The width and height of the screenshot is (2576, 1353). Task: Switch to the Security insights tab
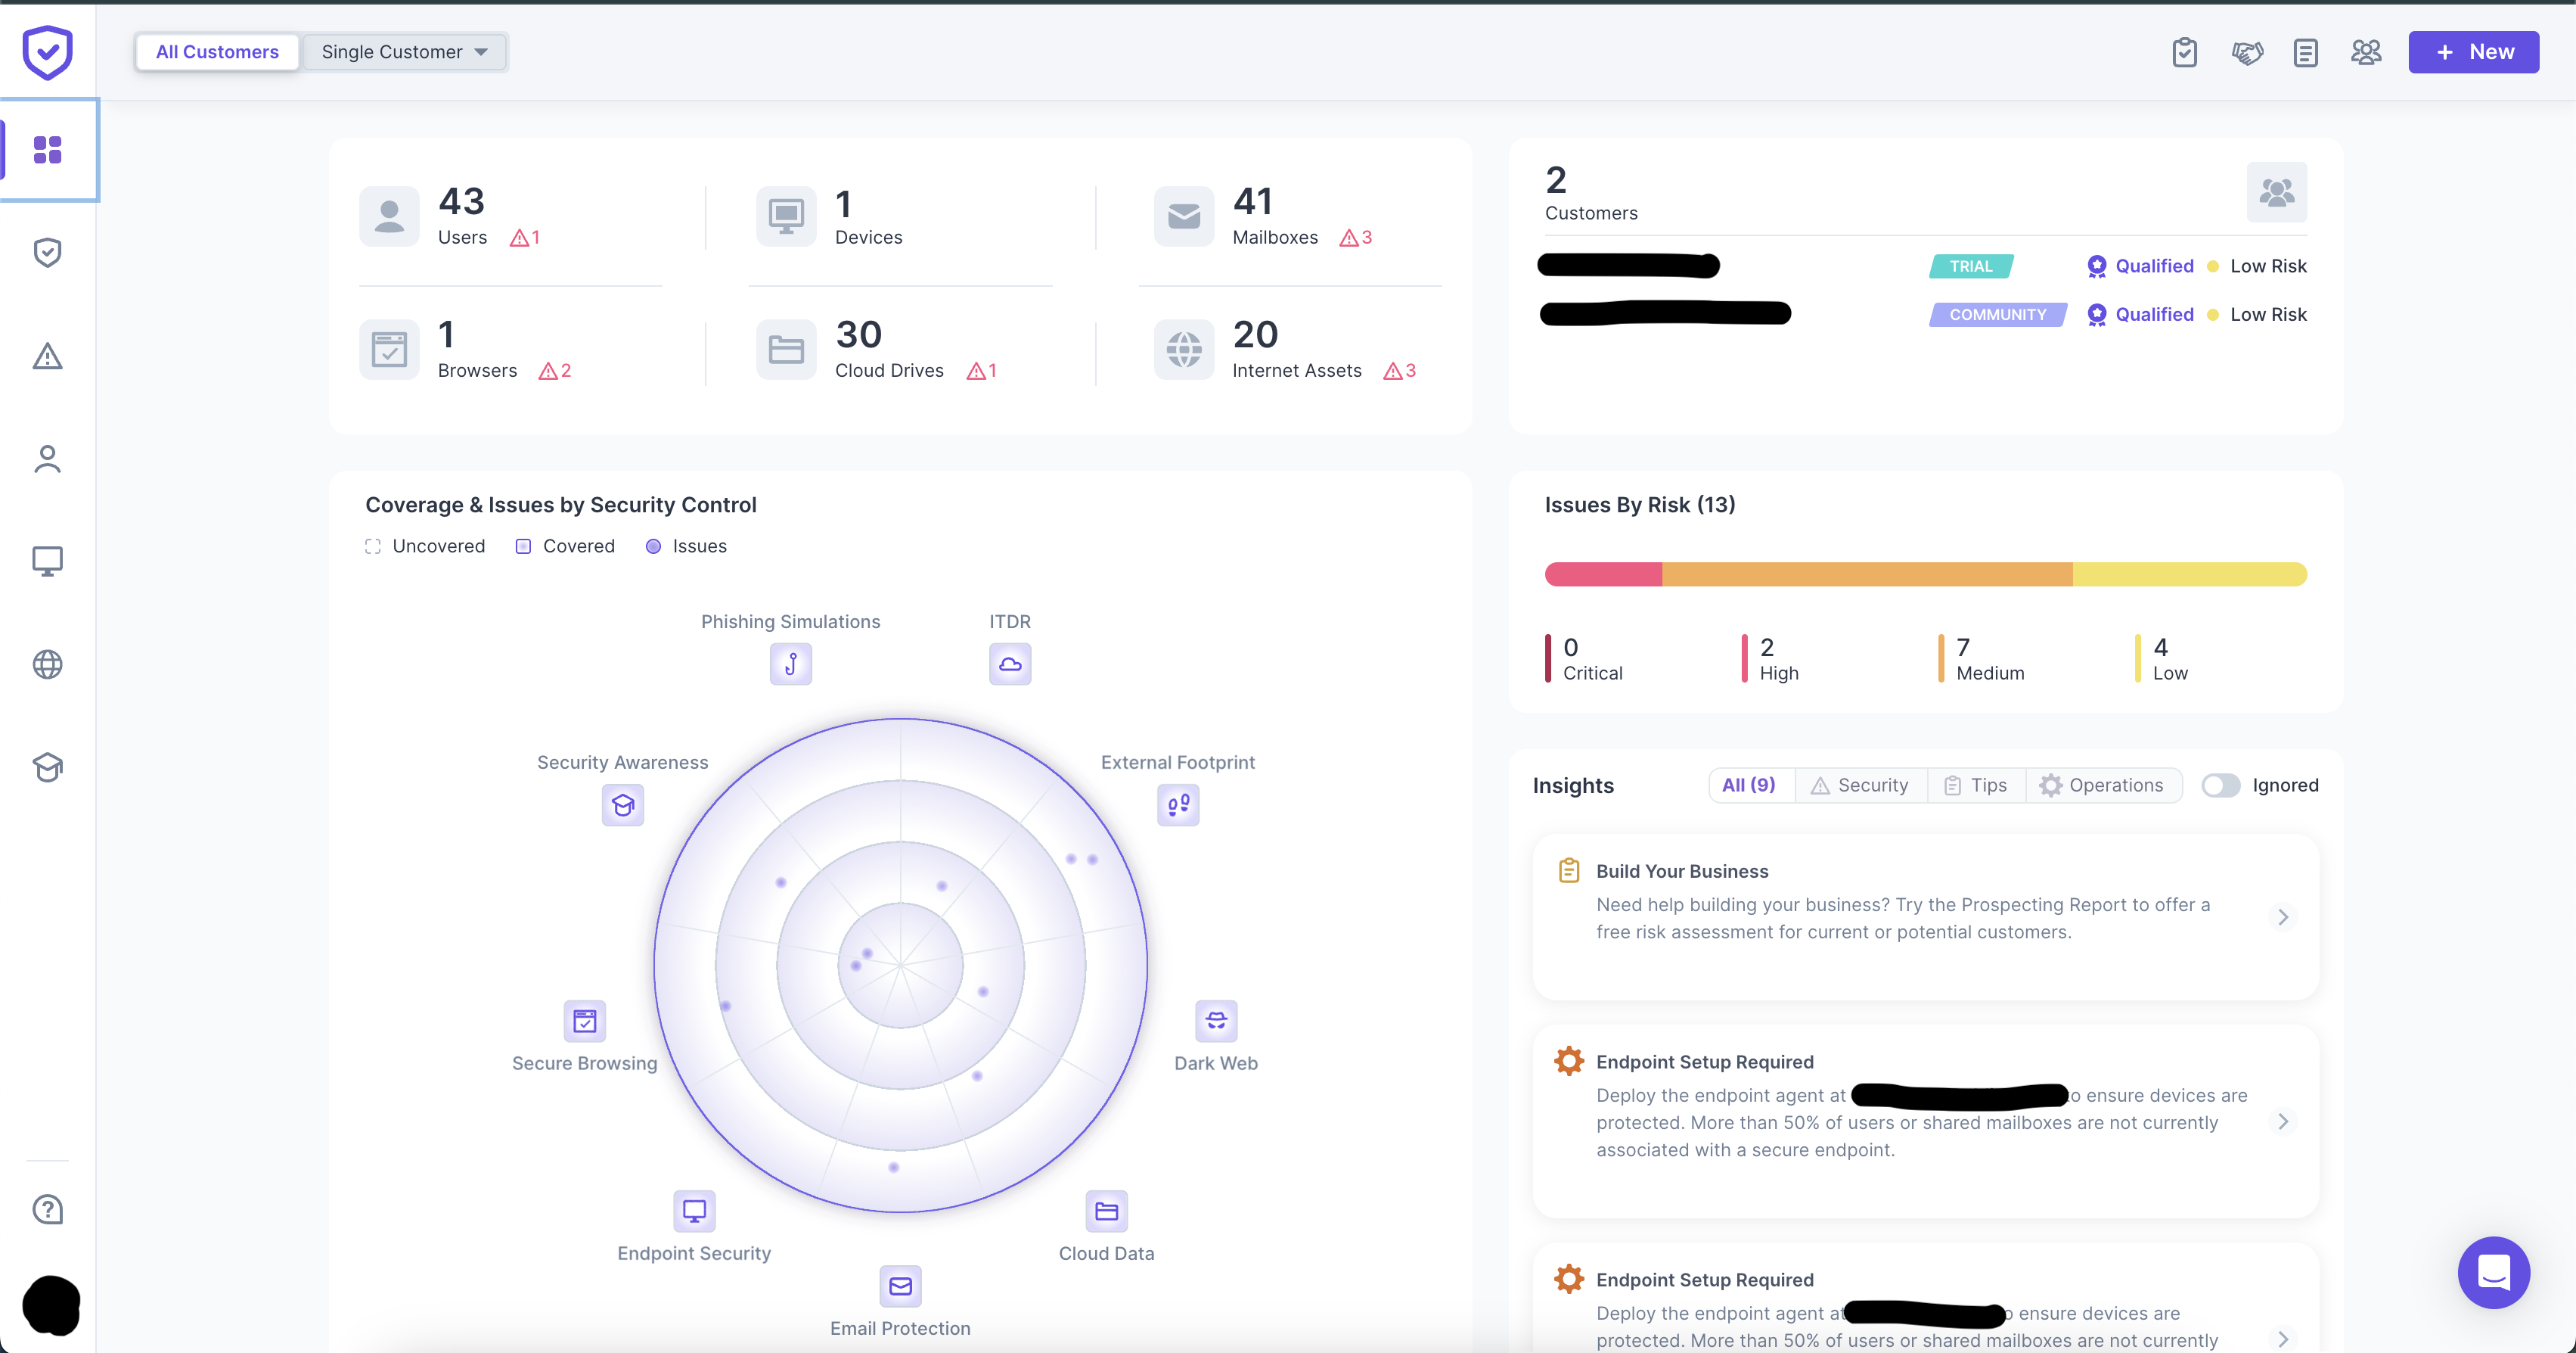pyautogui.click(x=1860, y=785)
